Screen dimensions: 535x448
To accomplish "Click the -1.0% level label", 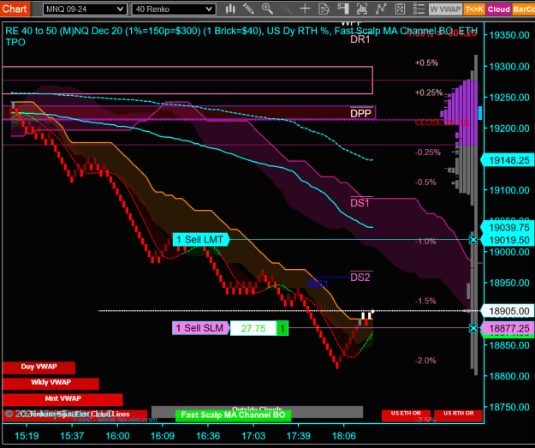I will point(425,242).
